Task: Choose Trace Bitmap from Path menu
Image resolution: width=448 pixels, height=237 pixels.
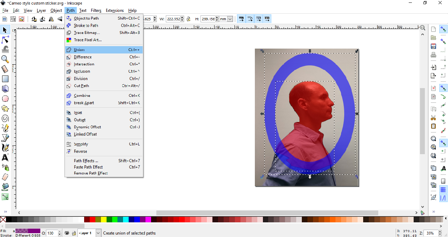Action: click(104, 33)
